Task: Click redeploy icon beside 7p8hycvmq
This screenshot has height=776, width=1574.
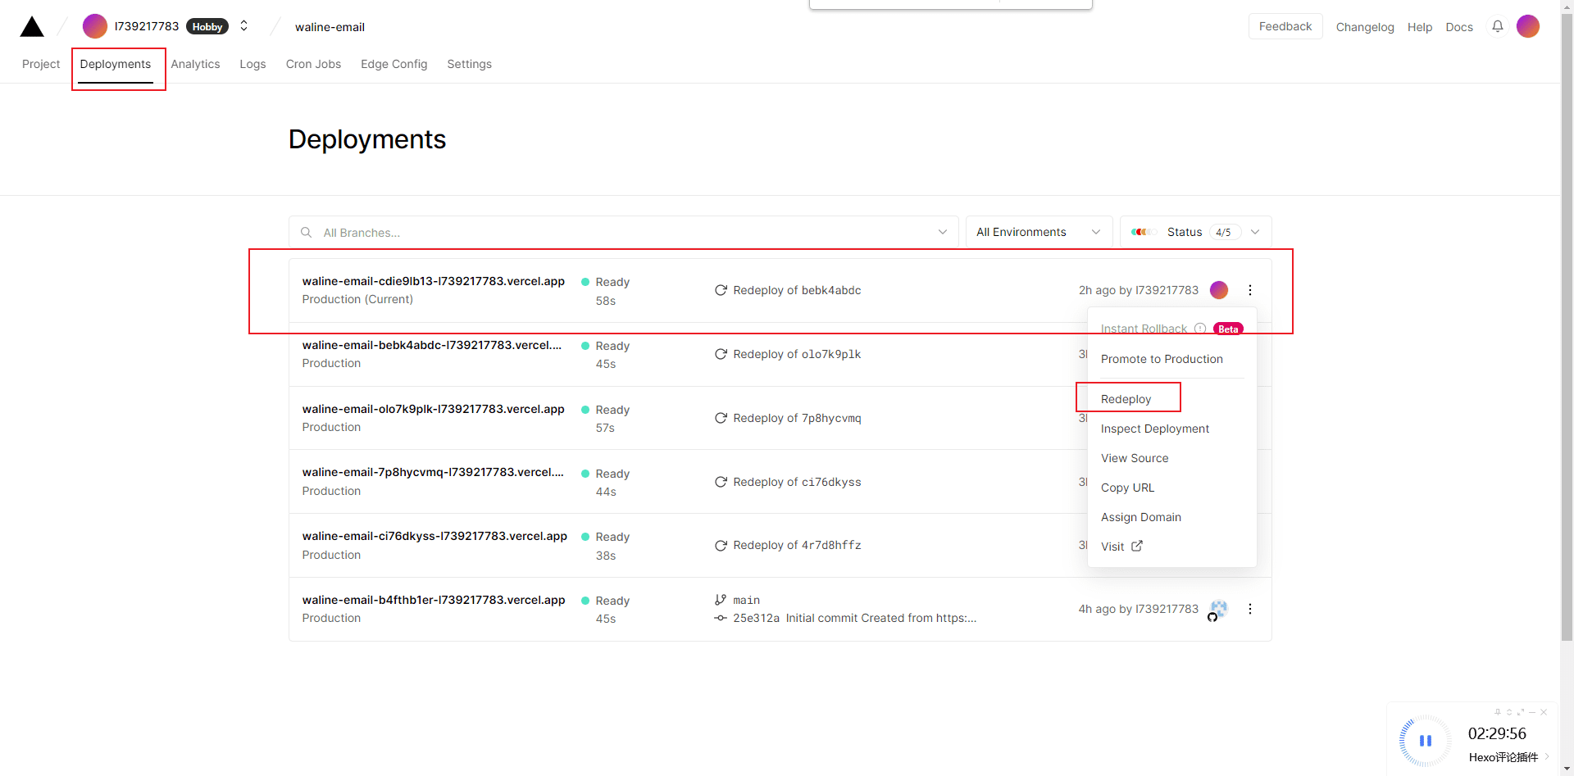Action: pyautogui.click(x=721, y=418)
